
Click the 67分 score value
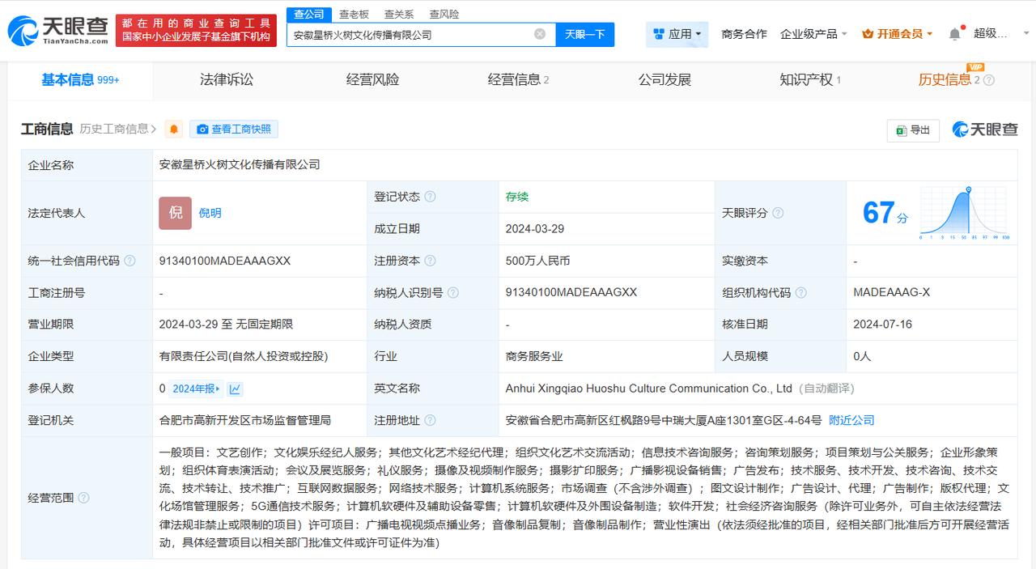tap(885, 213)
